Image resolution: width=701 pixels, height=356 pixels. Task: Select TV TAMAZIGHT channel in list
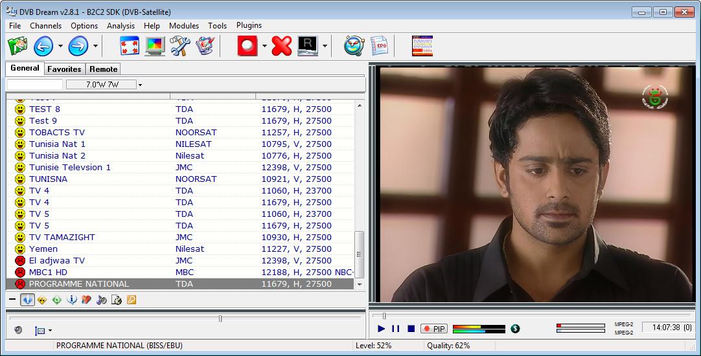(x=62, y=238)
